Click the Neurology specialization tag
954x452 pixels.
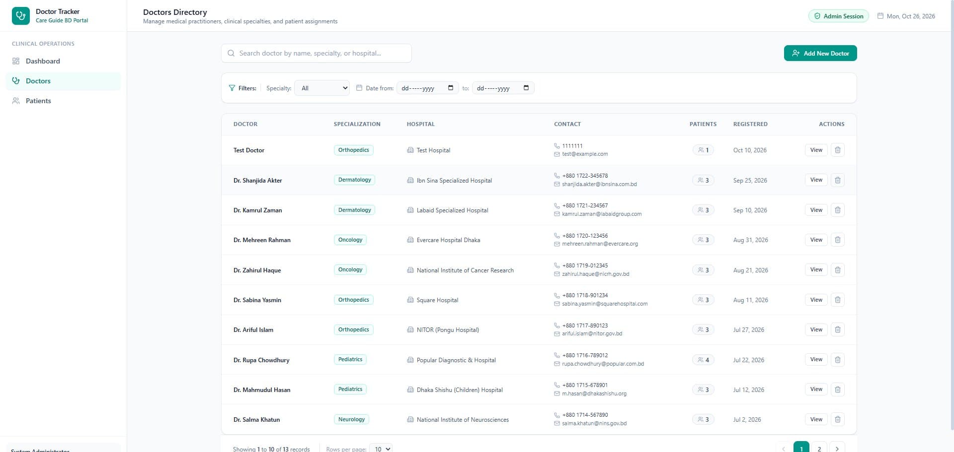(x=351, y=419)
